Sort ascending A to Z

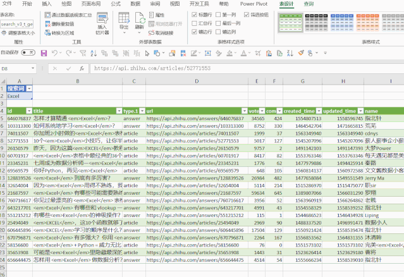point(94,53)
